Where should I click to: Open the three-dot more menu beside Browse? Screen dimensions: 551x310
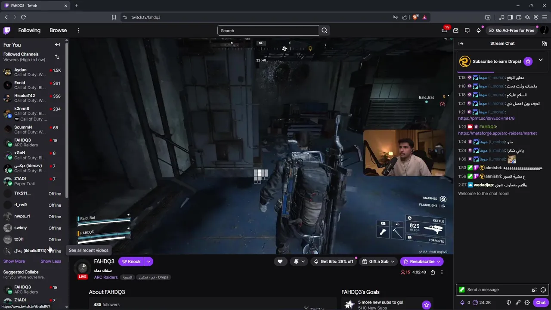[x=78, y=31]
